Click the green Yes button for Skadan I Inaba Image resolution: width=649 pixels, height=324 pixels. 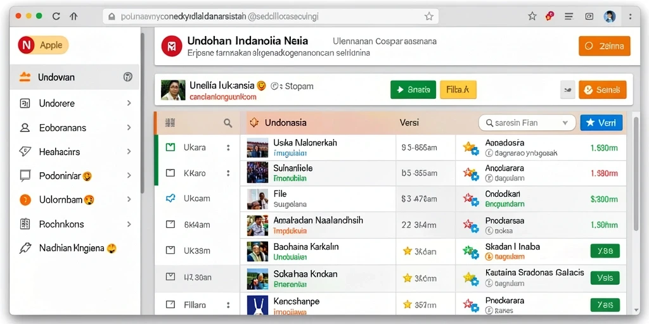point(605,251)
